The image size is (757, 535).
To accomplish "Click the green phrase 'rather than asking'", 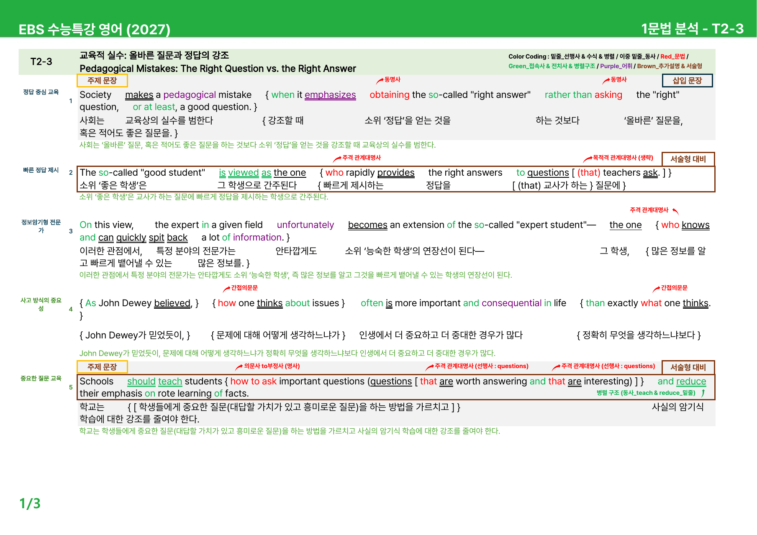I will tap(583, 95).
